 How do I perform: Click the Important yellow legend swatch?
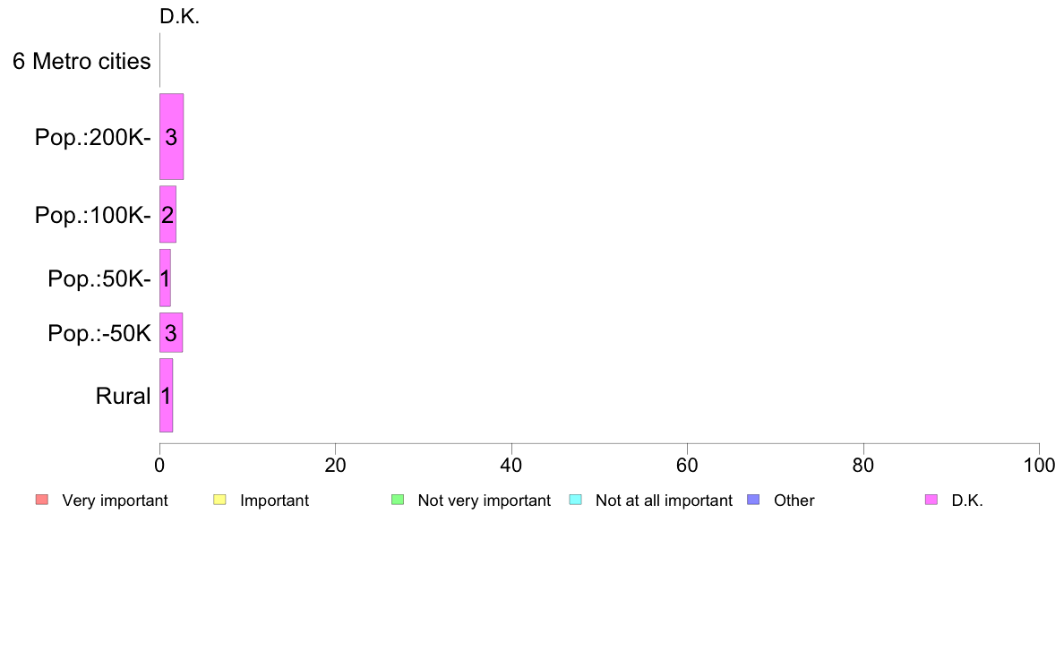(219, 501)
